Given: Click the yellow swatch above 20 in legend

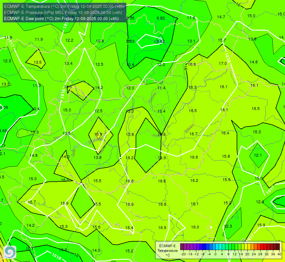Looking at the screenshot, I should coord(246,247).
